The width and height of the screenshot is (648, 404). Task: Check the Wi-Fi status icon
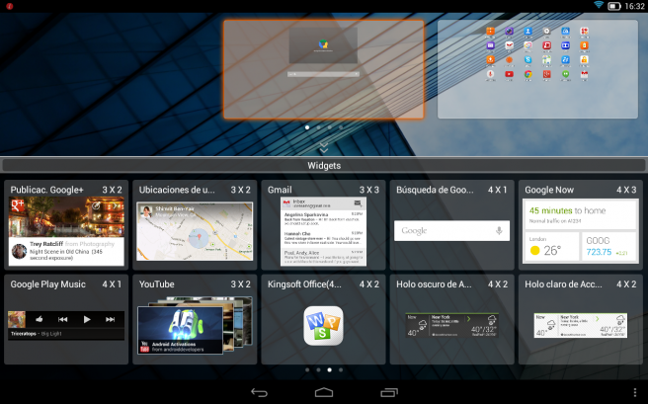pyautogui.click(x=599, y=5)
